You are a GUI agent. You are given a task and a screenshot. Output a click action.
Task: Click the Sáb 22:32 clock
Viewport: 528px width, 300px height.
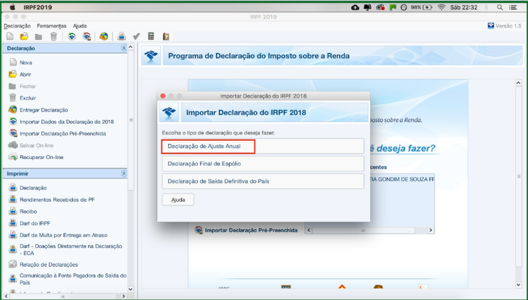[x=464, y=7]
